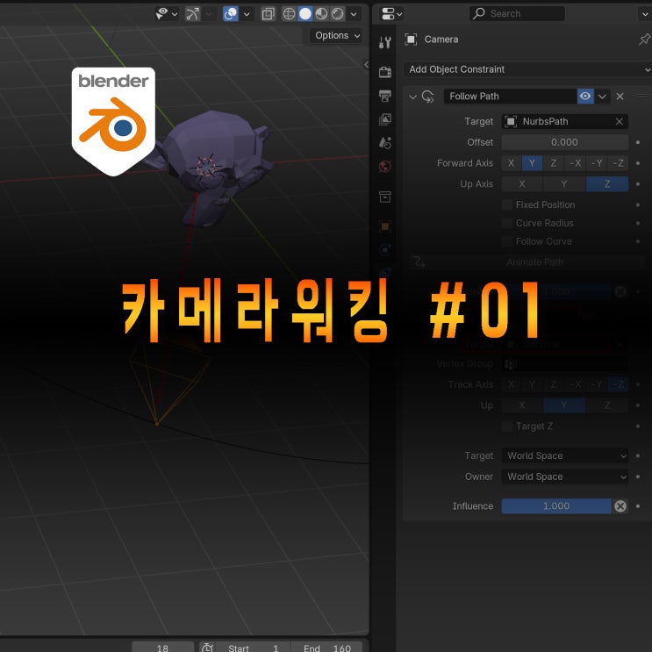Click the Follow Path constraint type icon
This screenshot has width=652, height=652.
point(427,97)
